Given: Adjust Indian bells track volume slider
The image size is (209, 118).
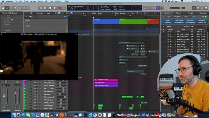Looking at the screenshot, I should tap(61, 108).
